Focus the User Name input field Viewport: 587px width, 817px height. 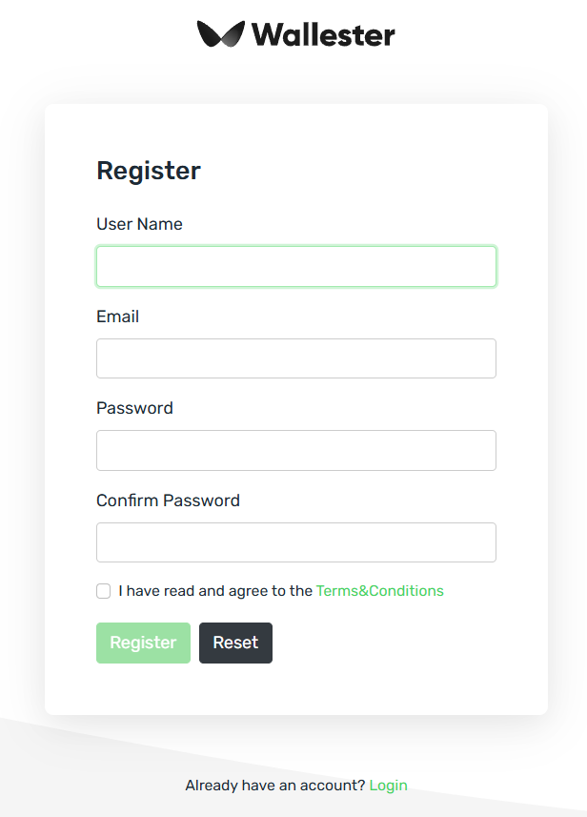(295, 267)
